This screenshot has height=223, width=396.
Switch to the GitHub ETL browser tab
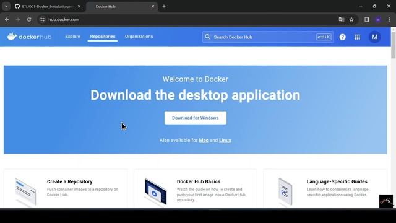click(47, 7)
